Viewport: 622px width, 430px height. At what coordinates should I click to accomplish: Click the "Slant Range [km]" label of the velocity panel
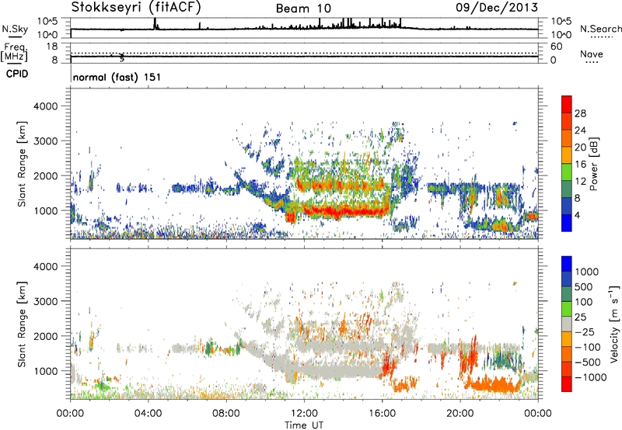click(x=22, y=324)
